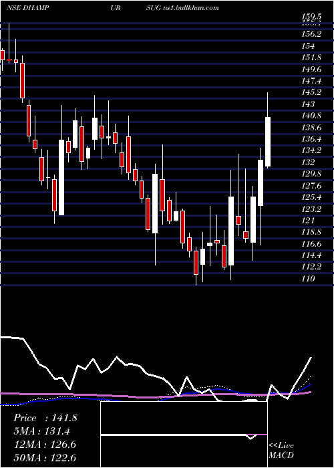Click the last white candlestick on the right
Image resolution: width=334 pixels, height=468 pixels.
click(x=268, y=142)
